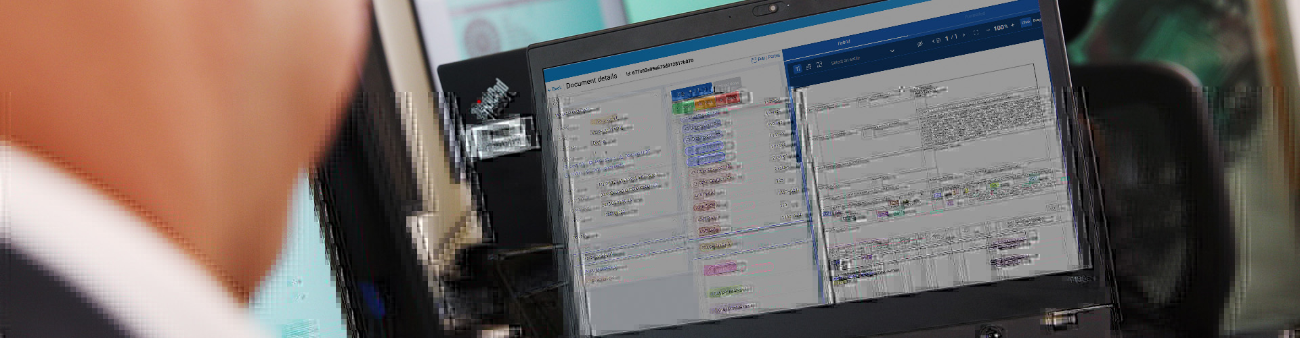This screenshot has height=338, width=1300.
Task: Choose the Partial view option
Action: 774,56
